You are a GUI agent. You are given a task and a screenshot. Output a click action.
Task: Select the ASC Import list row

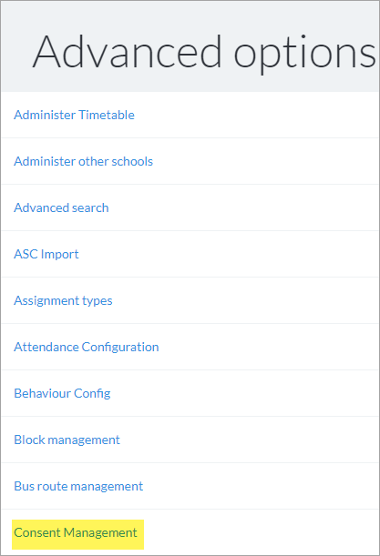click(190, 254)
